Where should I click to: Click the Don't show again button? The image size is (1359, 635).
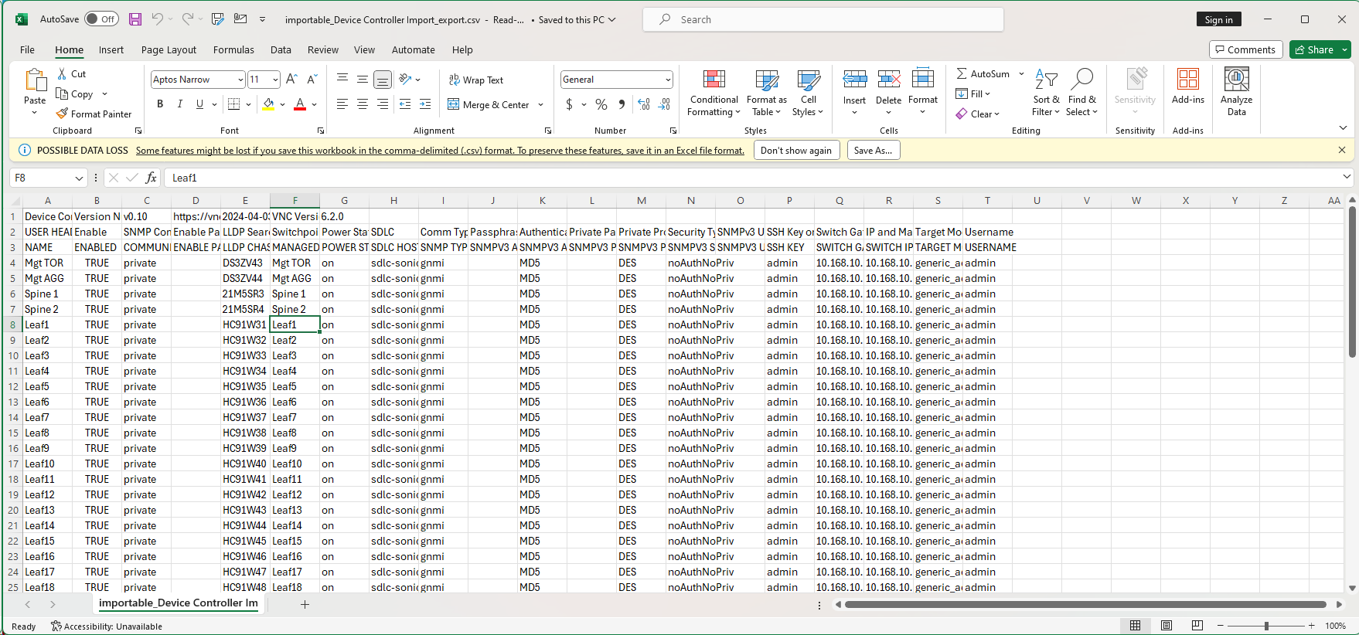[x=795, y=151]
